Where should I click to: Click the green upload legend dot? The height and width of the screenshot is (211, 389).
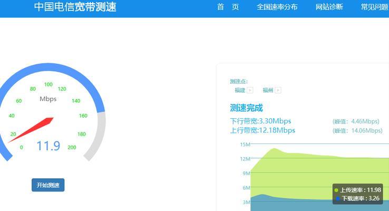[x=336, y=190]
